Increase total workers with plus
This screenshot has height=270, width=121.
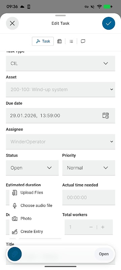pos(103,227)
